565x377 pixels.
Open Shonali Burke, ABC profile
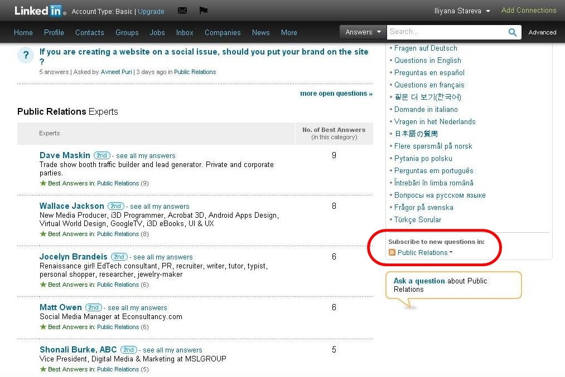(x=78, y=350)
